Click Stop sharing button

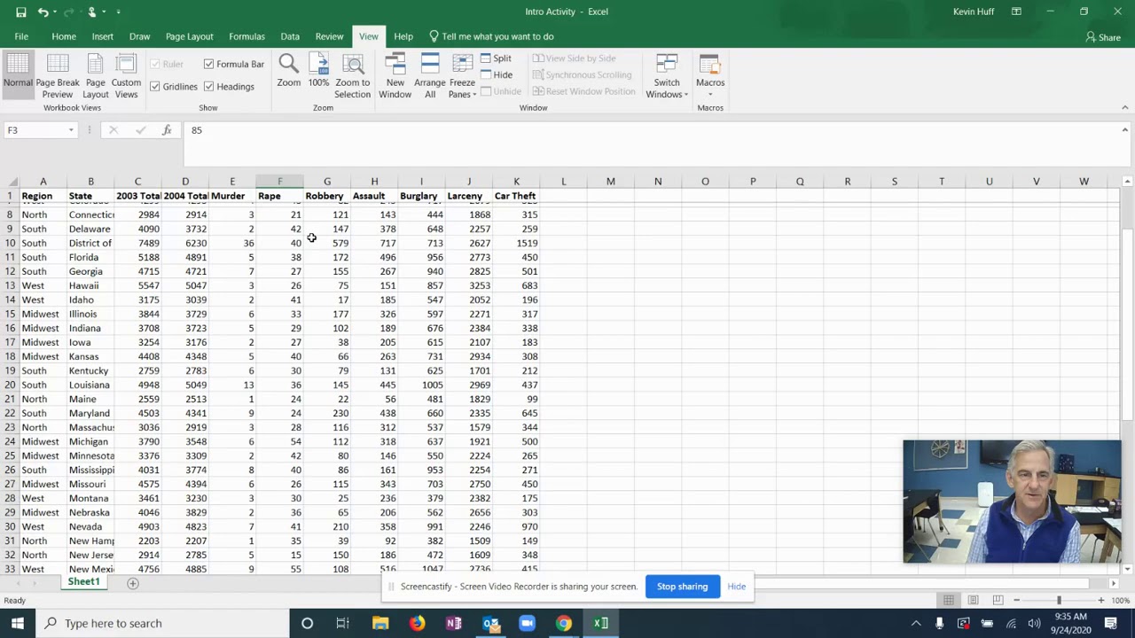point(682,587)
